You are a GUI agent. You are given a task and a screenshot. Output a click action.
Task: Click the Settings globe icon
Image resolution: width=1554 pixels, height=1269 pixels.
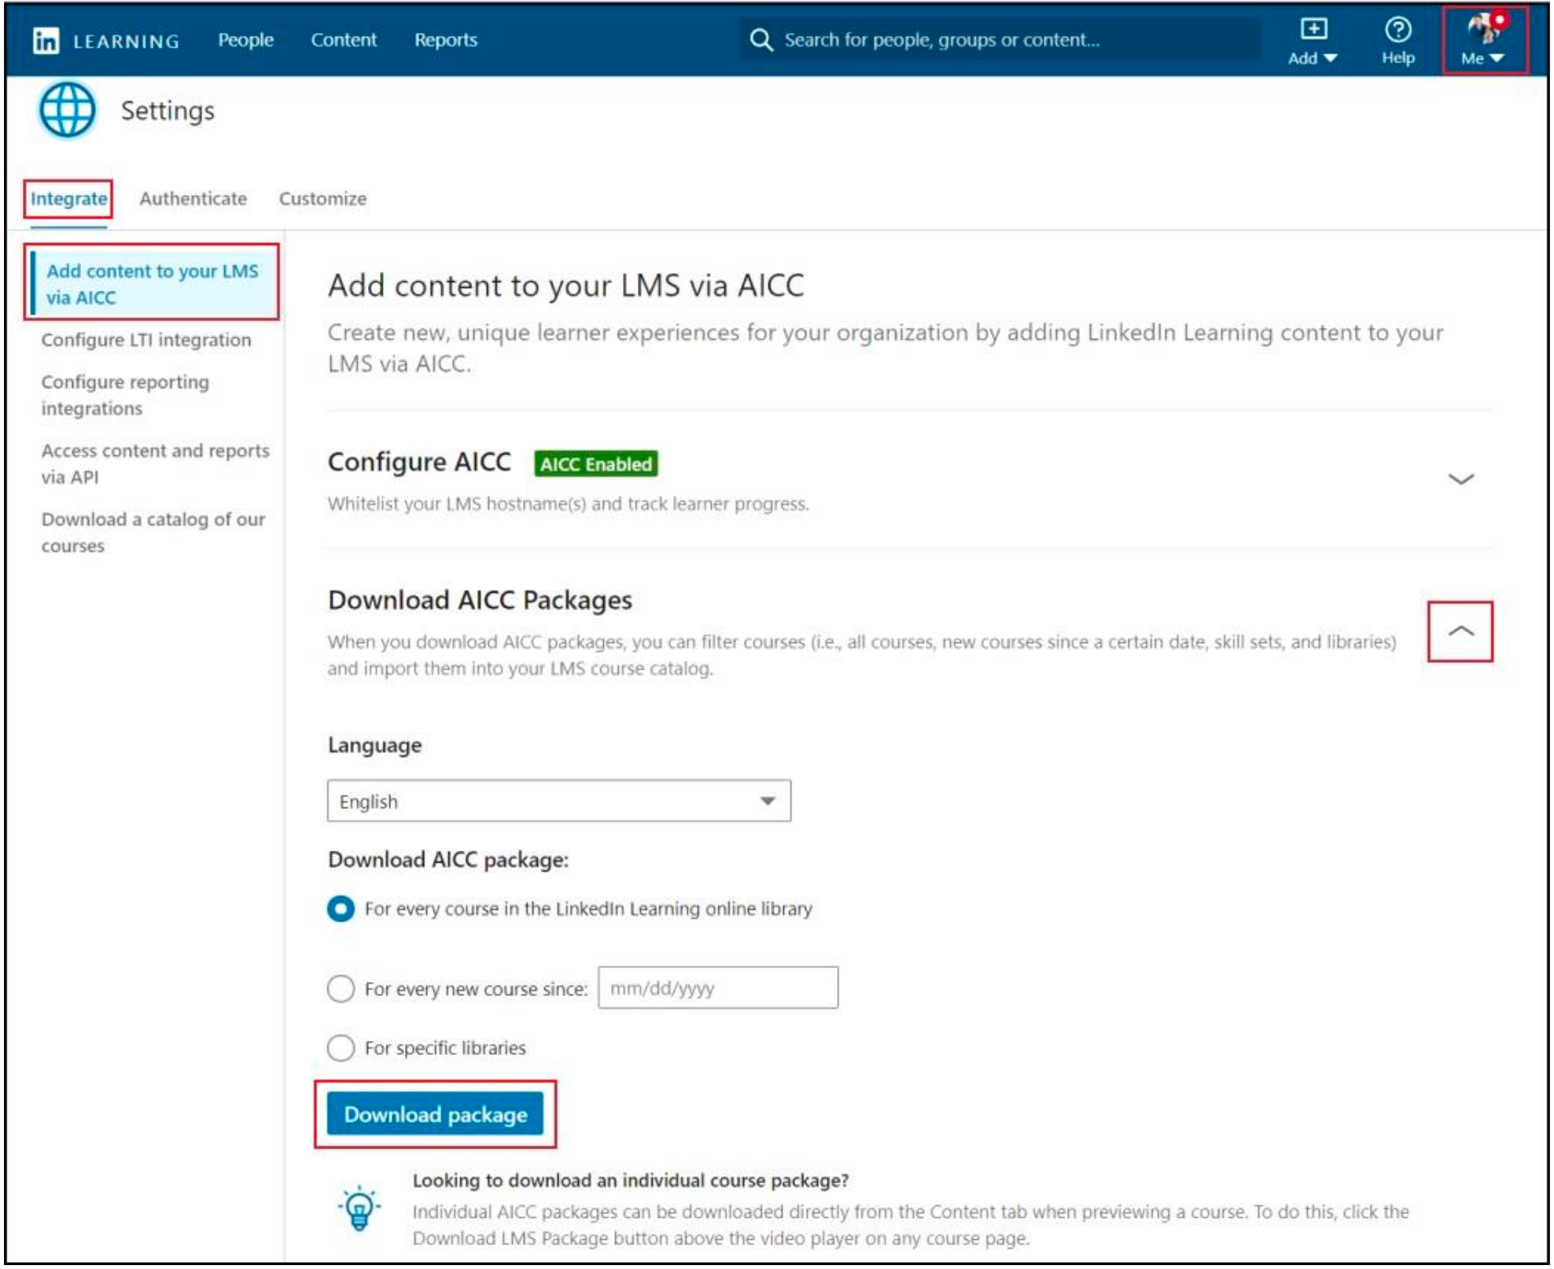[67, 111]
